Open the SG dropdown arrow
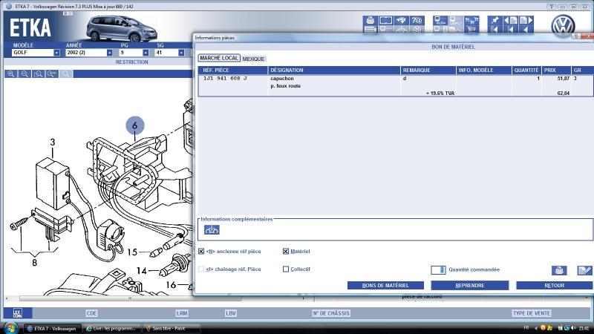This screenshot has height=334, width=594. coord(181,53)
